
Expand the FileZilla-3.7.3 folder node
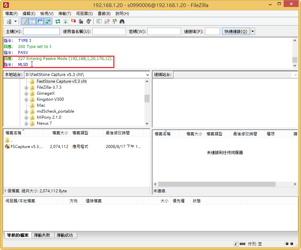click(x=26, y=88)
